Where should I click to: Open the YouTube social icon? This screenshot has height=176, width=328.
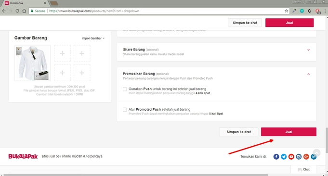291,157
